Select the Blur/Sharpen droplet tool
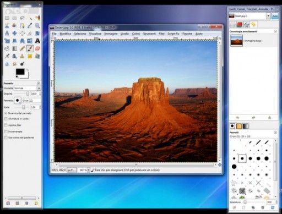 [x=7, y=64]
